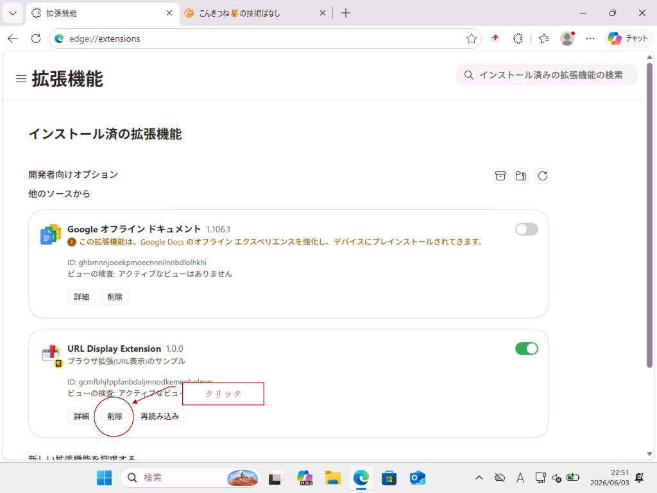657x493 pixels.
Task: Open 詳細 for Google オフライン ドキュメント
Action: point(81,297)
